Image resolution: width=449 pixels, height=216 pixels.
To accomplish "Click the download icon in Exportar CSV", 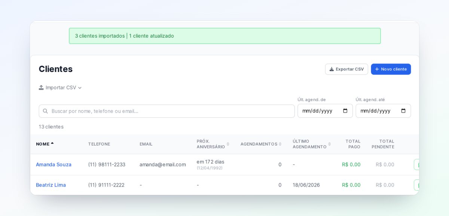I will coord(332,69).
